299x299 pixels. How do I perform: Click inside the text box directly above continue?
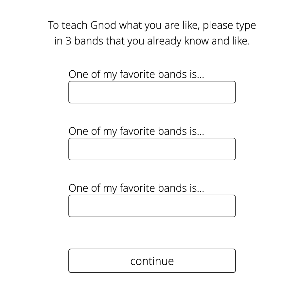[152, 206]
